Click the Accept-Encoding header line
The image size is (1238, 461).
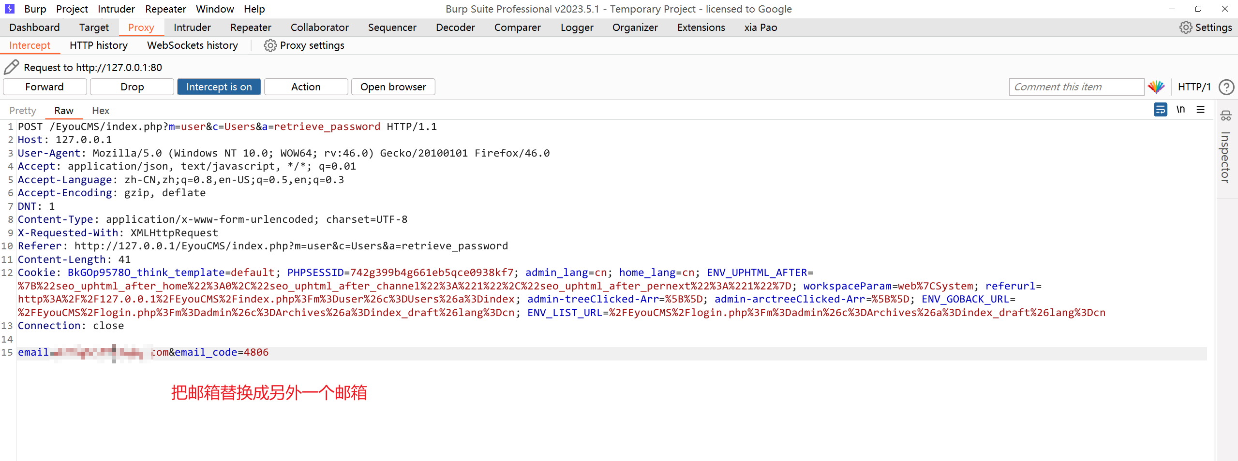[x=112, y=193]
